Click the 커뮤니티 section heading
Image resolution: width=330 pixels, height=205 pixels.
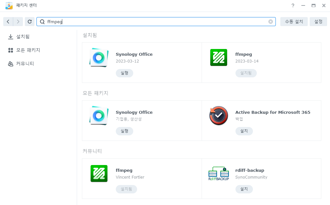pos(92,151)
